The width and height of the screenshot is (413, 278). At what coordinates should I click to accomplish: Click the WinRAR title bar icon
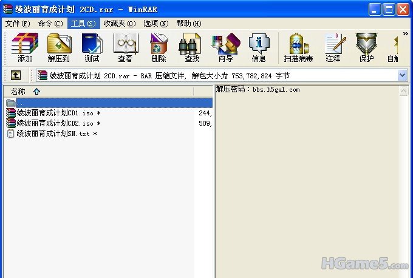(8, 9)
